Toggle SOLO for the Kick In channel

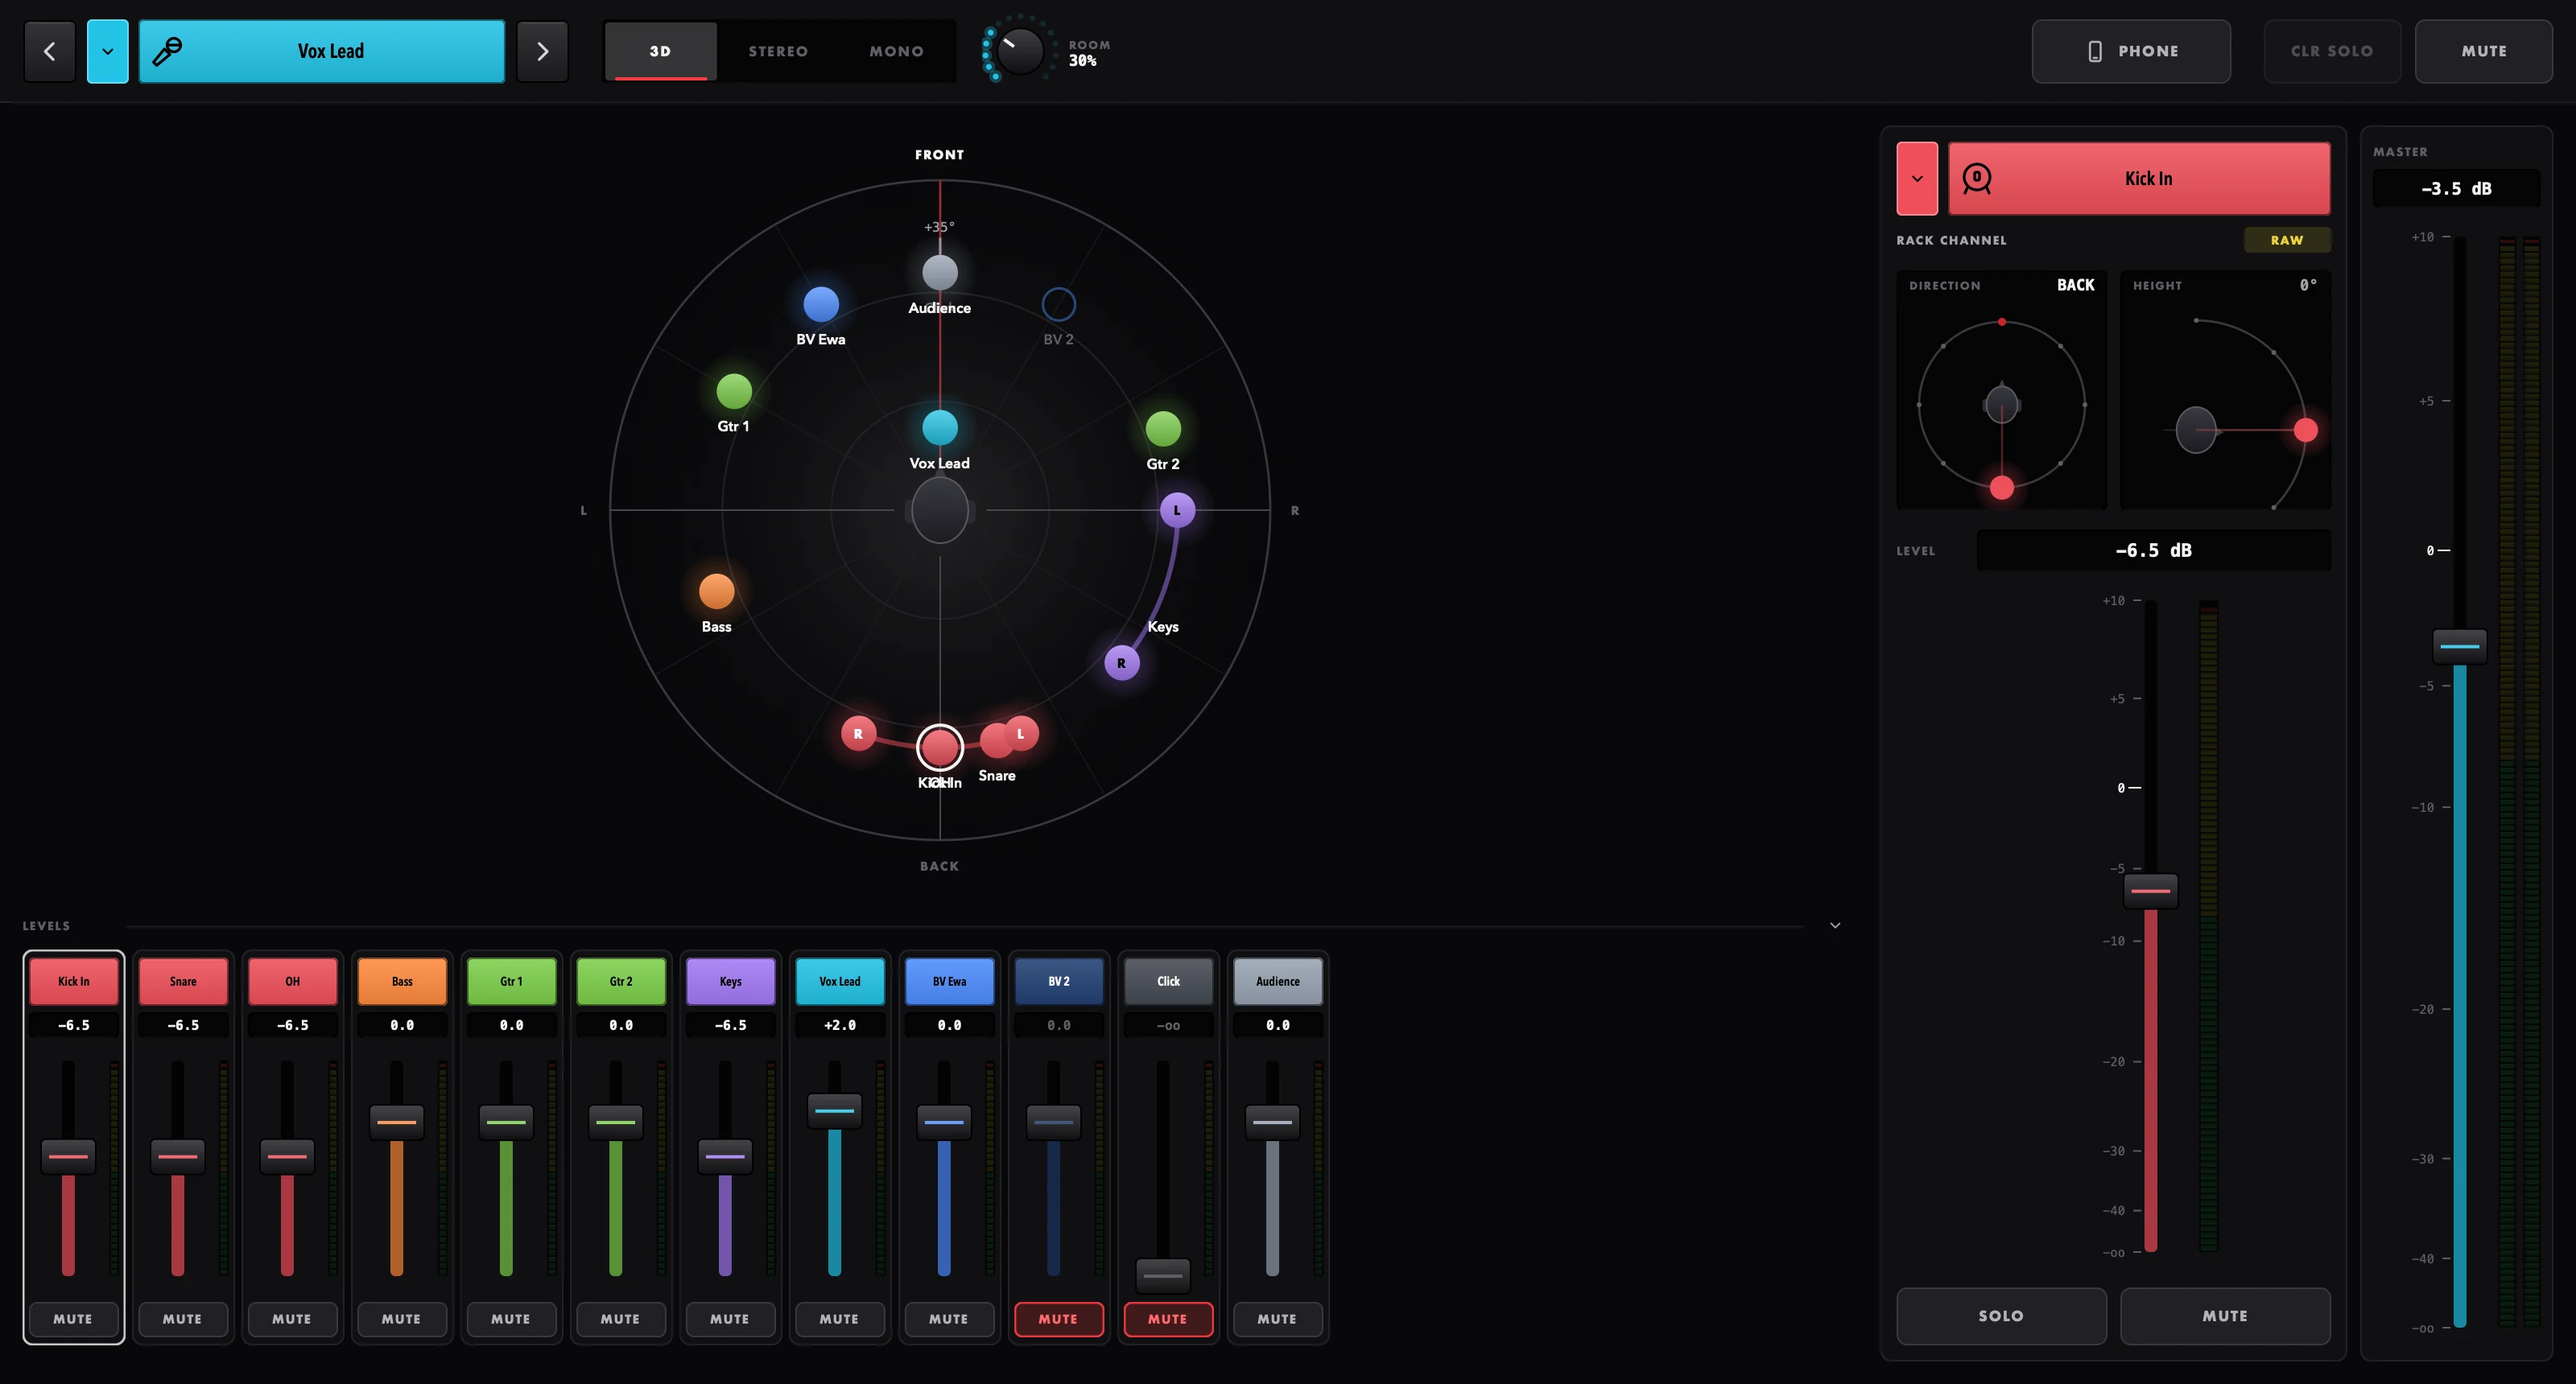[x=2001, y=1316]
